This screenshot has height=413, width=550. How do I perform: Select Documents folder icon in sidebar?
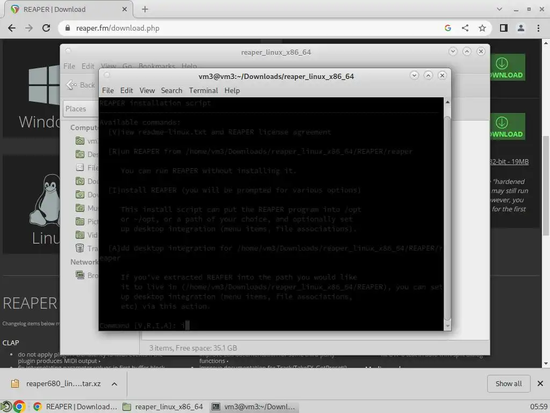tap(80, 181)
